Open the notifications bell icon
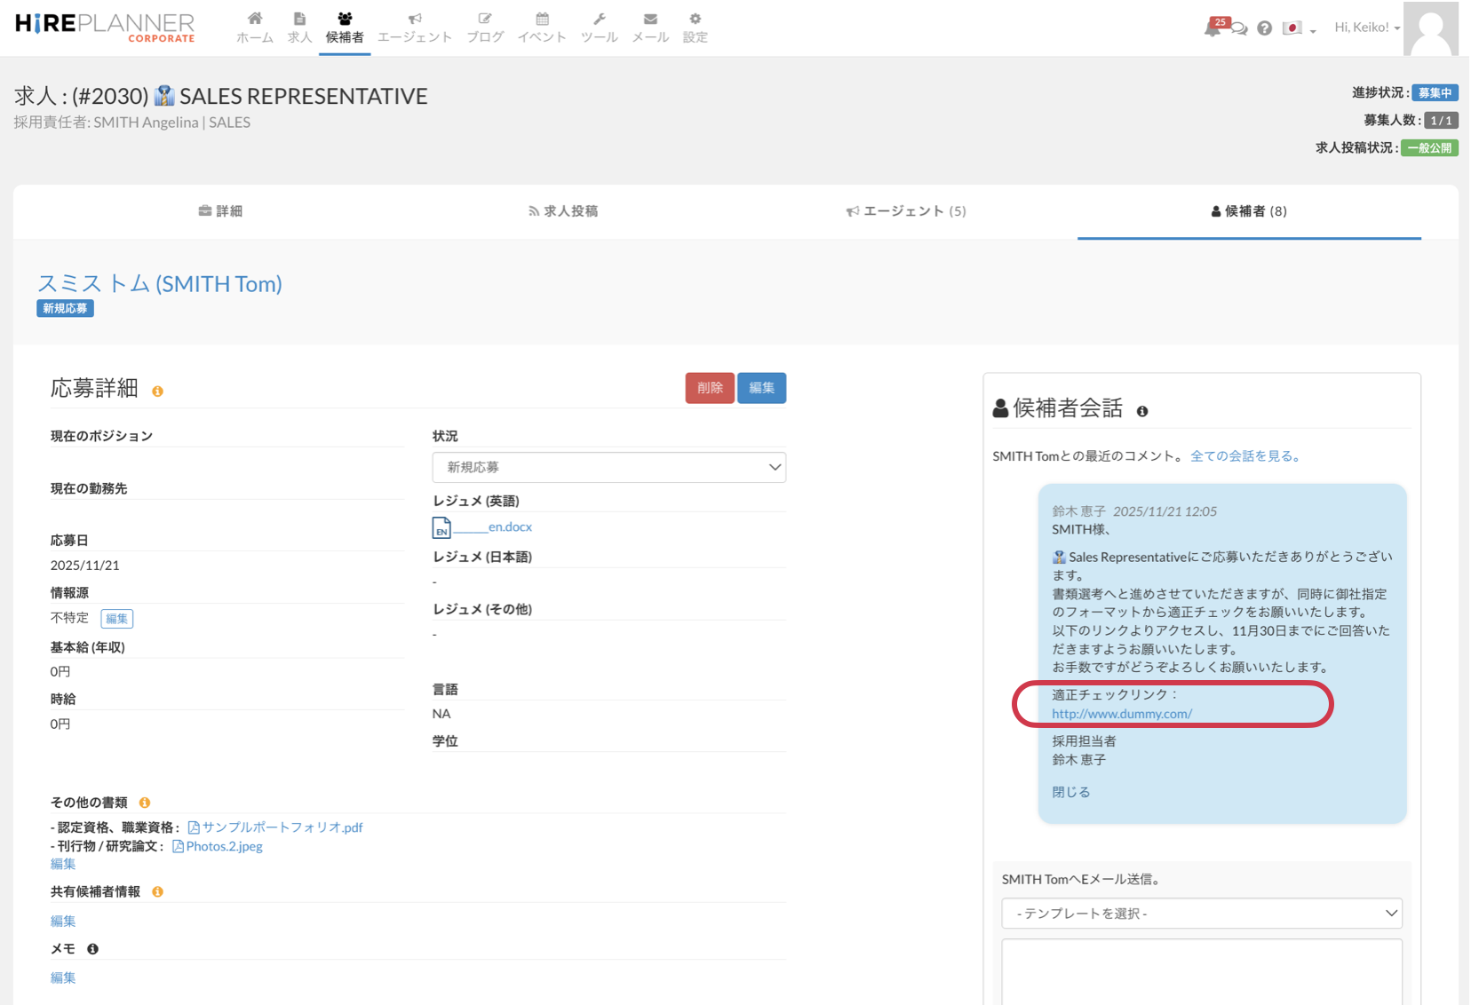Image resolution: width=1471 pixels, height=1005 pixels. (1213, 28)
